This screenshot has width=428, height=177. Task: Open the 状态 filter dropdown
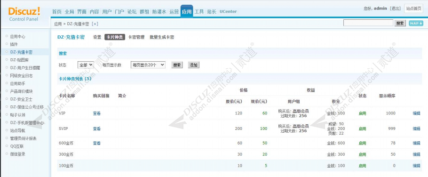point(86,65)
